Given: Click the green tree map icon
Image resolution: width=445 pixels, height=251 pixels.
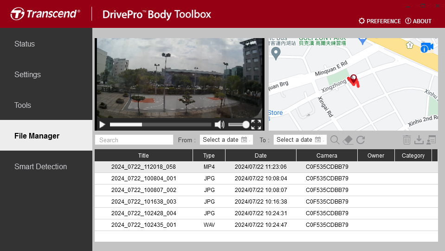Looking at the screenshot, I should coord(410,45).
